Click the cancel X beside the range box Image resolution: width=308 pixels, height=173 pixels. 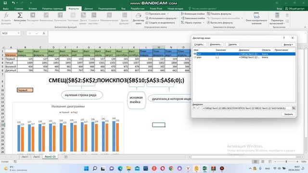pos(194,108)
